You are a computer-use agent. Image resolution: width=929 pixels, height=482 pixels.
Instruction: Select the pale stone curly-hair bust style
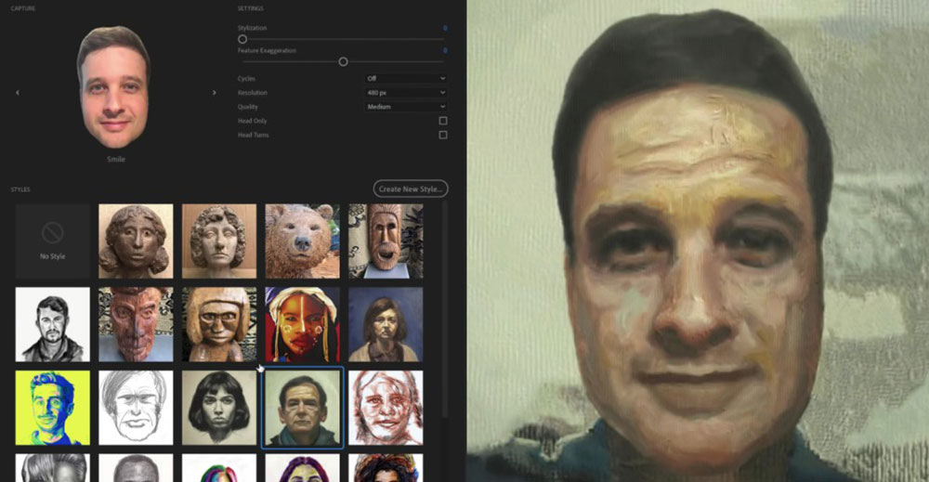pyautogui.click(x=219, y=241)
